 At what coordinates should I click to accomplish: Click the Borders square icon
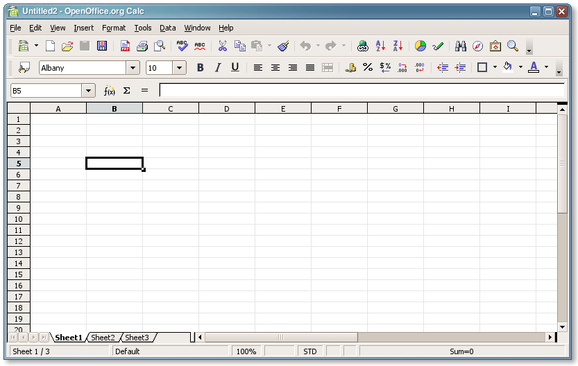pos(482,67)
